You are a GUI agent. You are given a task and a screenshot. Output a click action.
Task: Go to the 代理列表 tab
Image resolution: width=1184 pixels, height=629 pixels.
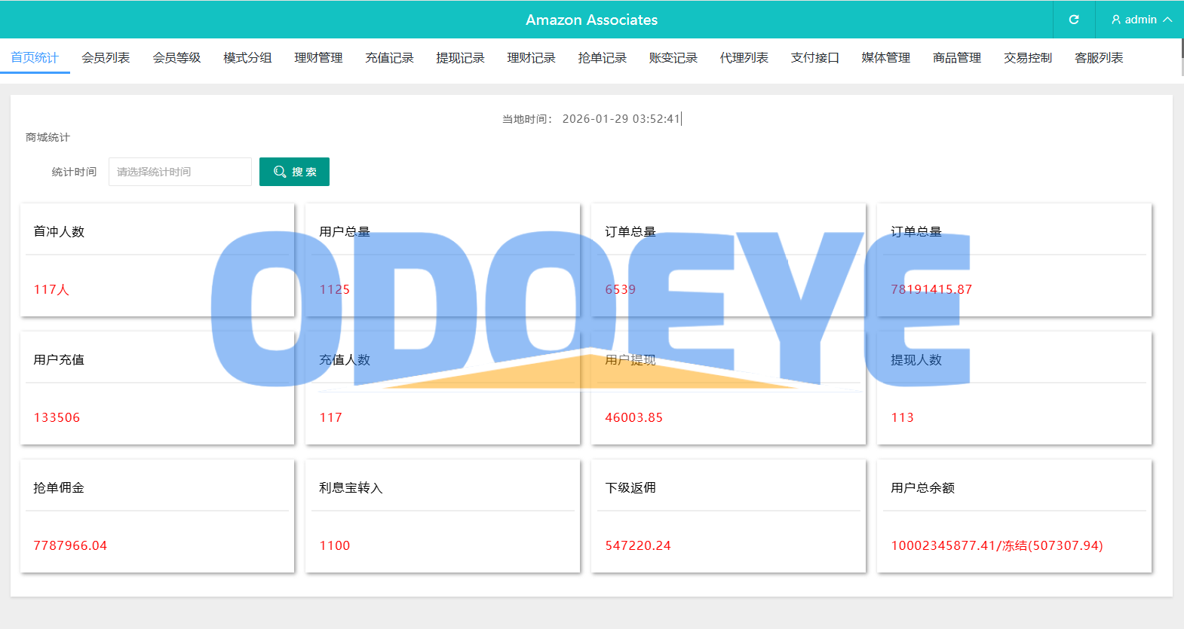(x=744, y=58)
